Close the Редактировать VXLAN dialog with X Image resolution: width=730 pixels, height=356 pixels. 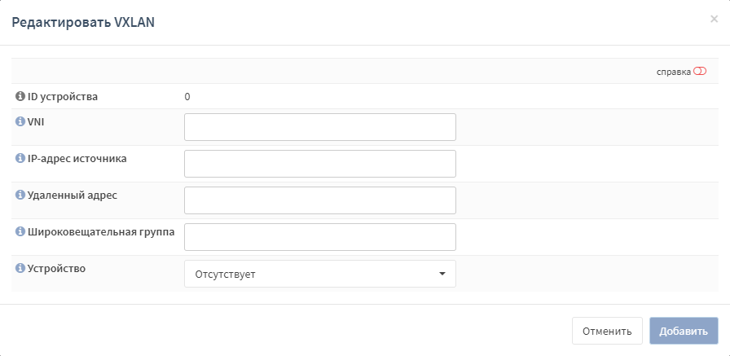click(714, 19)
